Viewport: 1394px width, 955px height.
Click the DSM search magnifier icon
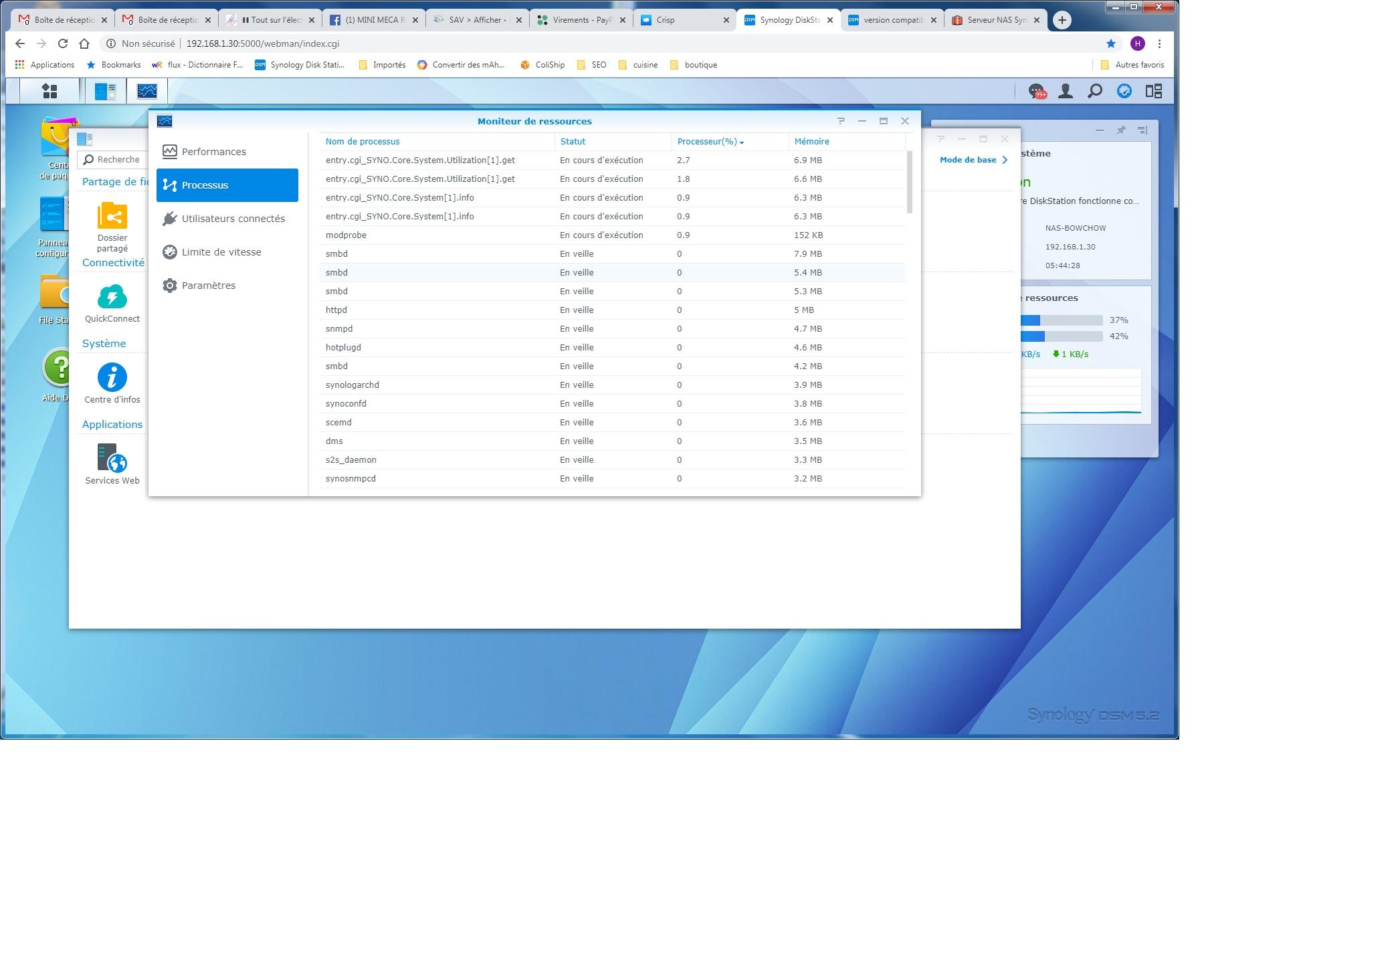pos(1095,91)
